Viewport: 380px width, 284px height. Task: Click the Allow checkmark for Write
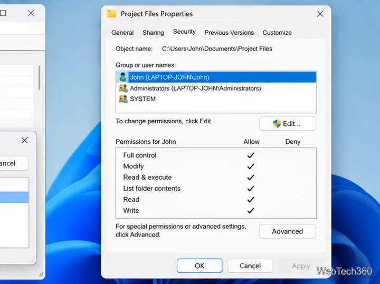251,210
